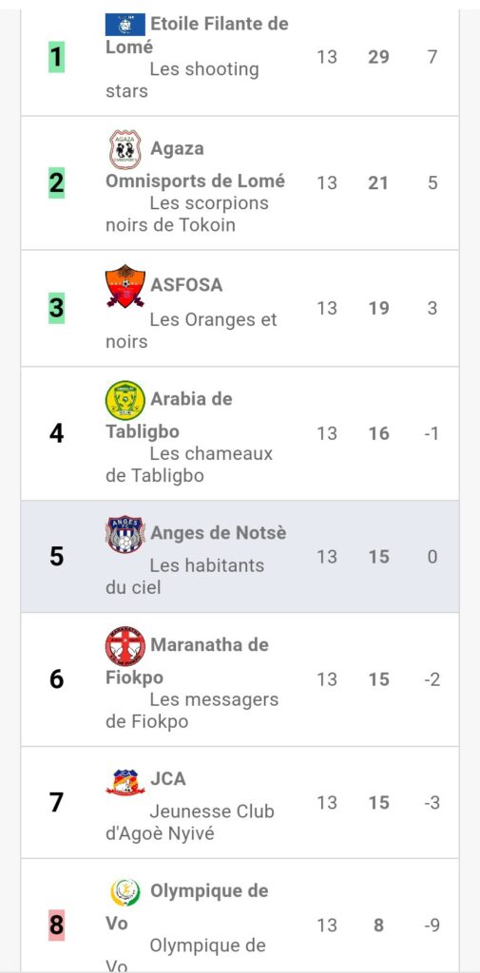Click the Maranatha de Fiokpo red badge
480x973 pixels.
125,646
